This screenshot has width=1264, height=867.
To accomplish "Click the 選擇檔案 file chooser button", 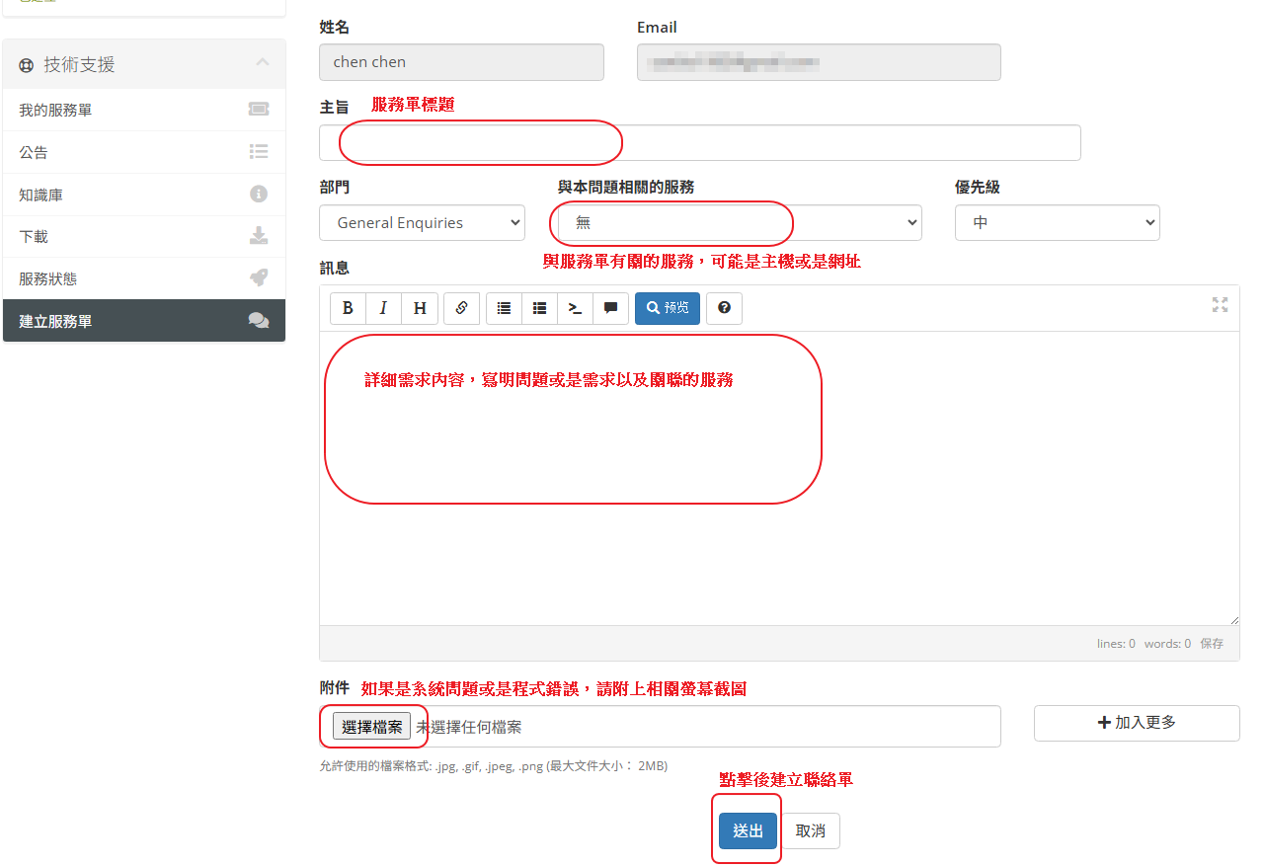I will click(371, 727).
